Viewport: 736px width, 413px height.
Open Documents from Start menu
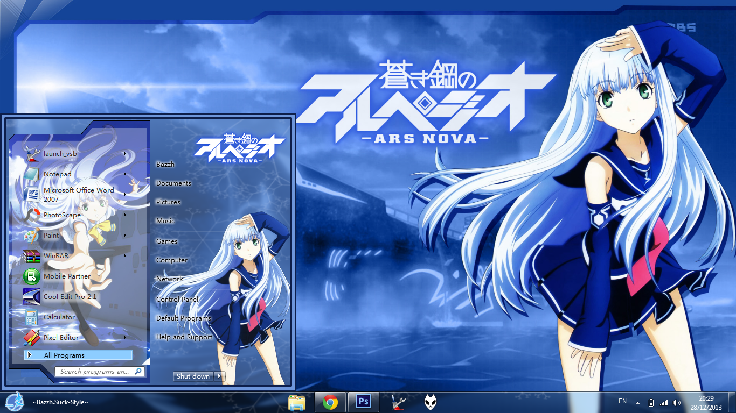173,183
